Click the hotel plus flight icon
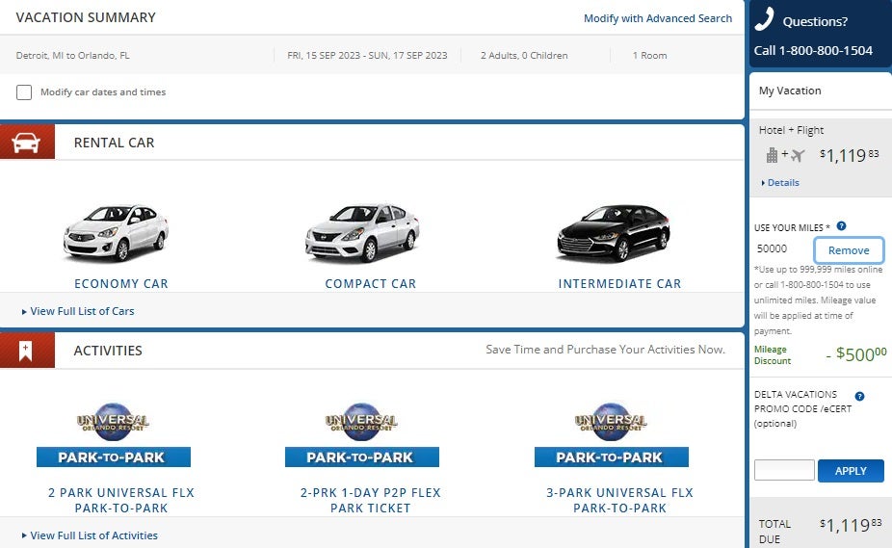892x548 pixels. click(785, 155)
